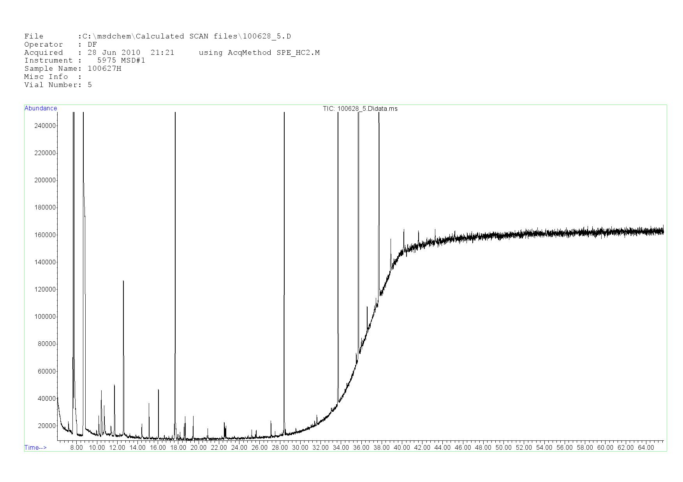The height and width of the screenshot is (482, 683).
Task: Click the blue Time--> axis label
Action: 35,447
